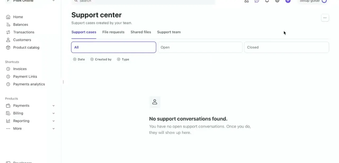
Task: Expand the Reporting section chevron
Action: click(x=53, y=121)
